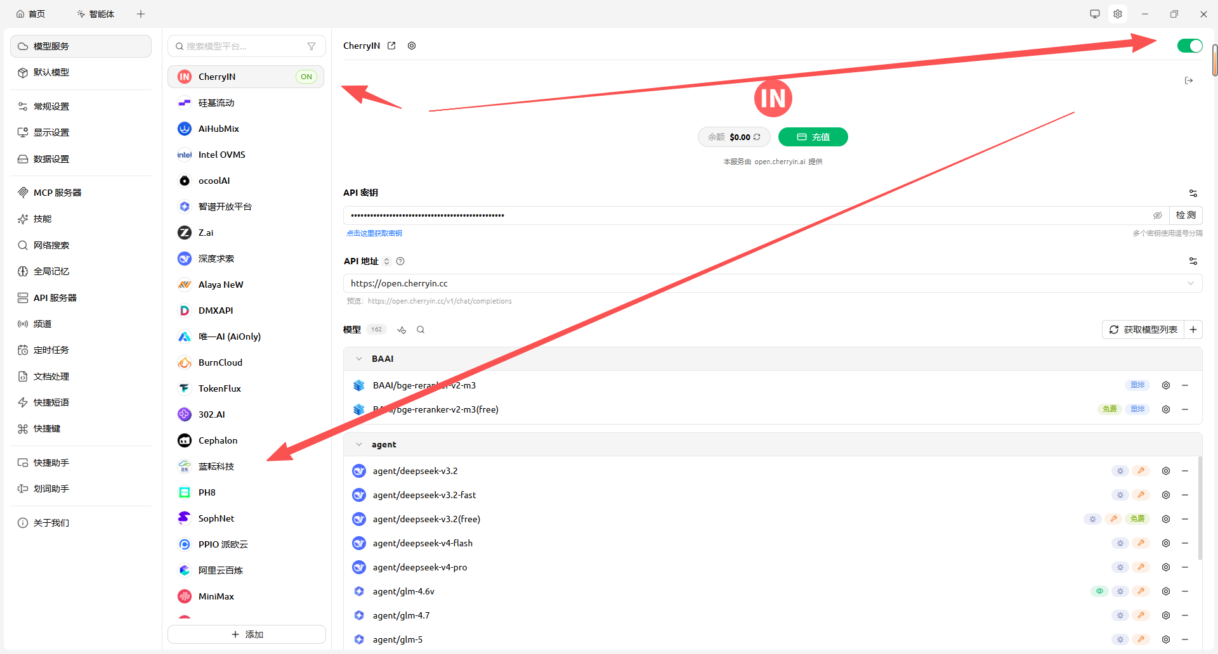Select the AiHubMix provider

(246, 129)
